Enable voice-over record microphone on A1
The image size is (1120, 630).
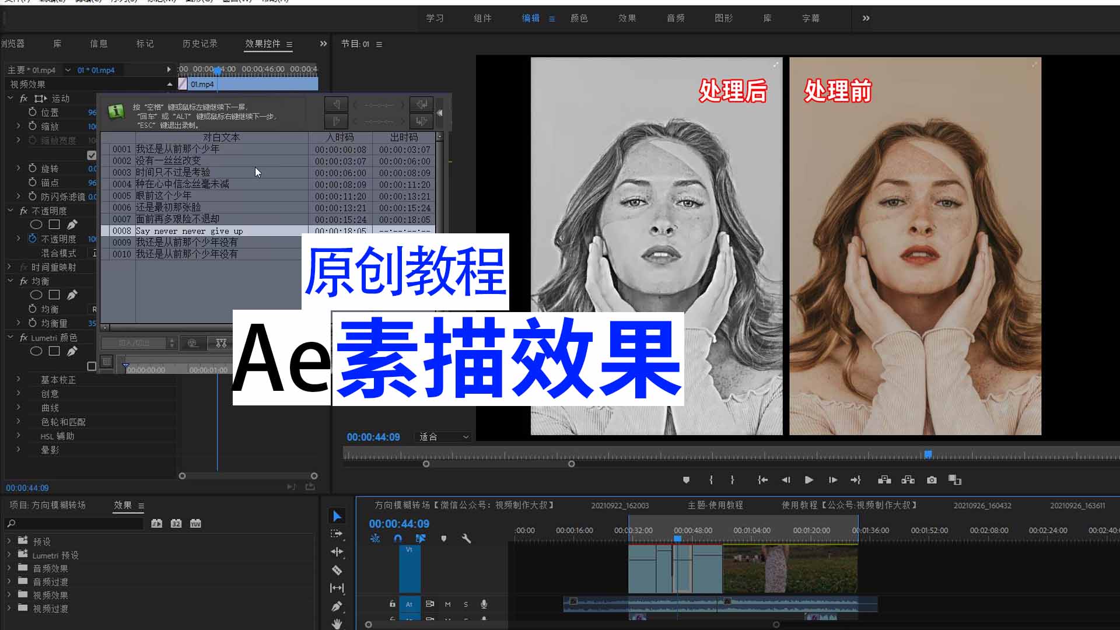(484, 604)
